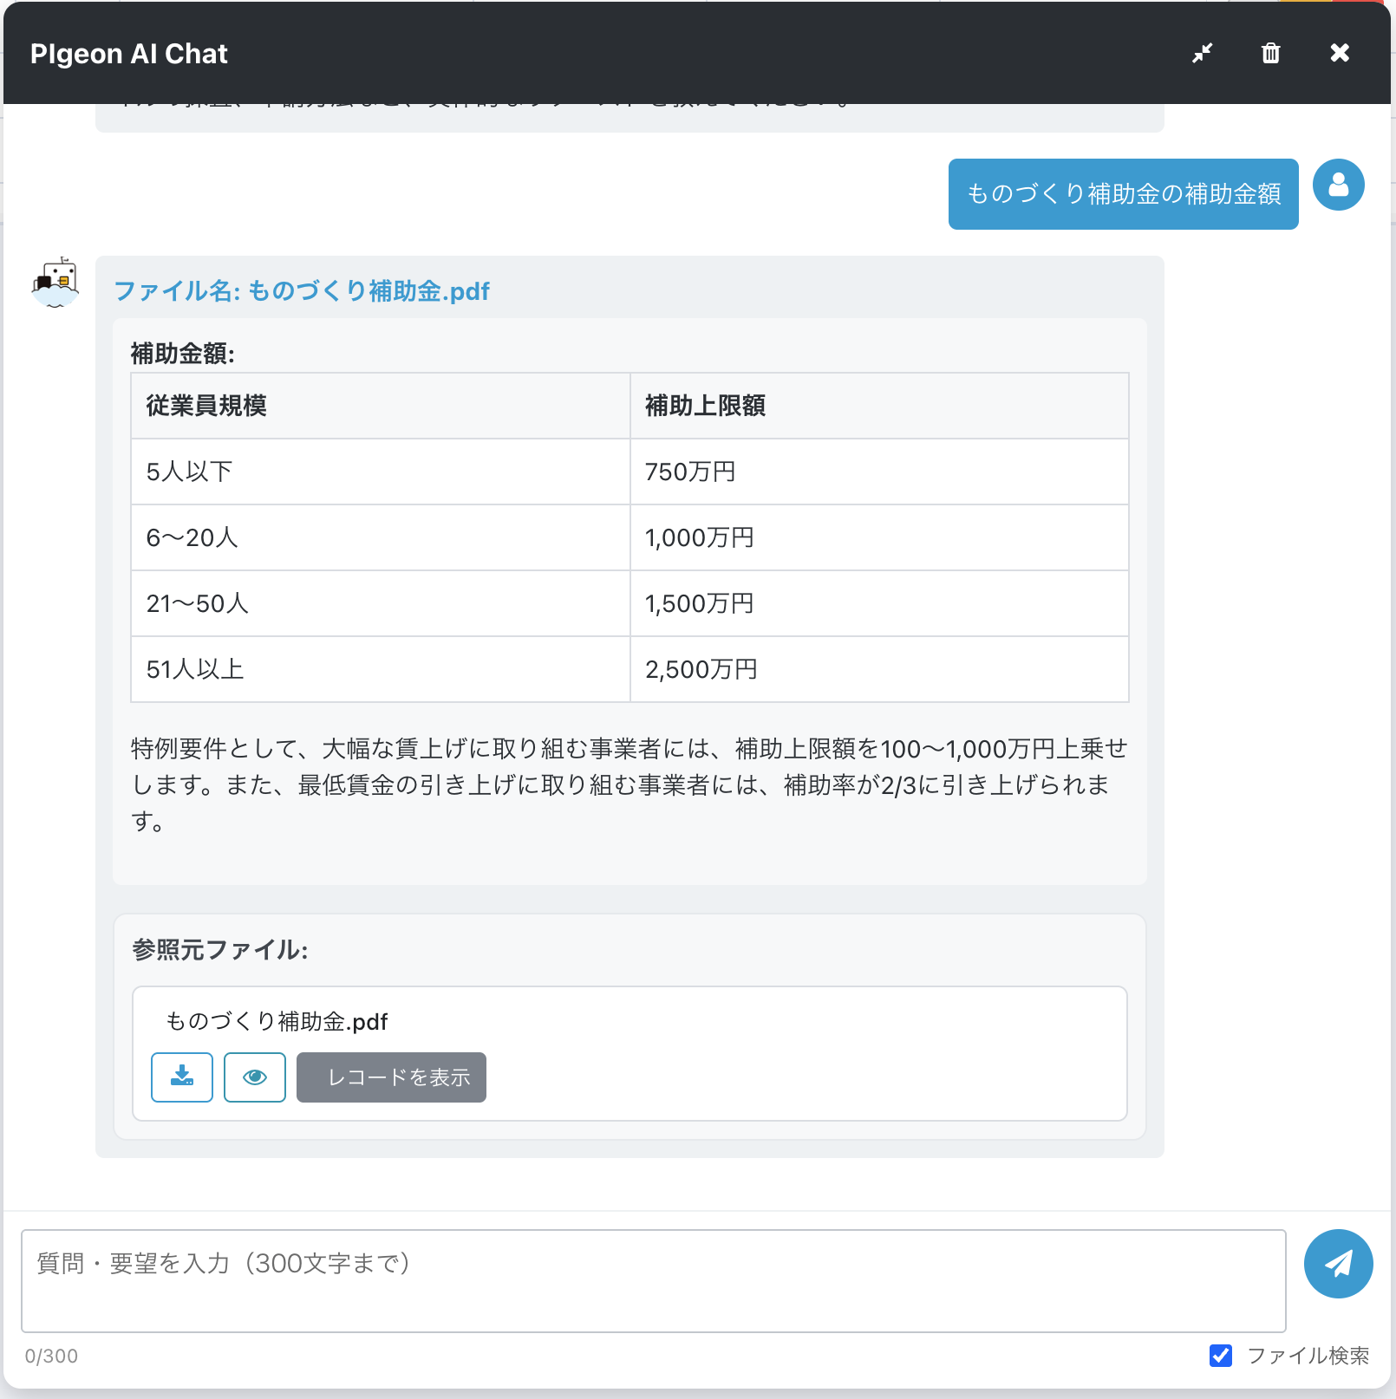Preview the PDF using the eye icon
Screen dimensions: 1396x1399
[x=254, y=1077]
